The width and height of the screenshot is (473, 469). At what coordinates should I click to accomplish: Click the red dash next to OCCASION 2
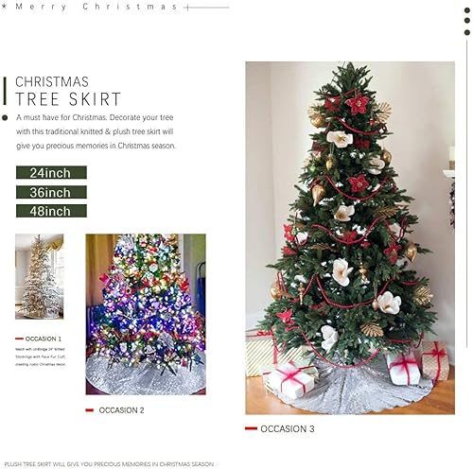90,410
